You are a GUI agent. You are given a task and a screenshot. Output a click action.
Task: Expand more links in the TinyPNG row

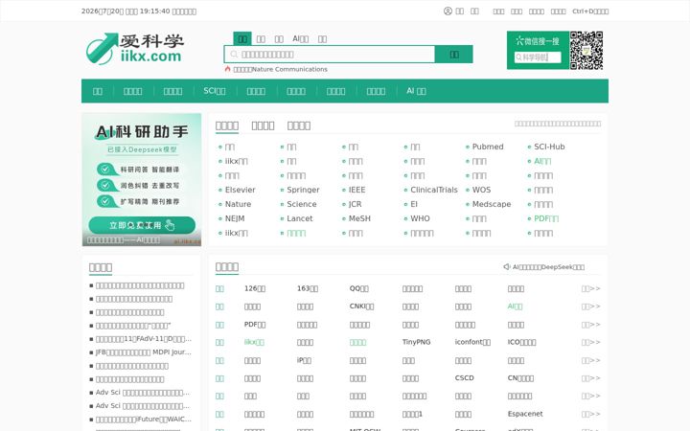click(x=590, y=342)
